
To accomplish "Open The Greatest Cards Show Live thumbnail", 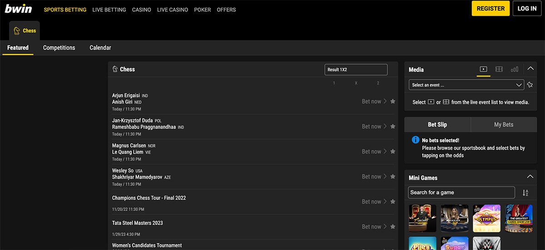I will click(x=519, y=218).
